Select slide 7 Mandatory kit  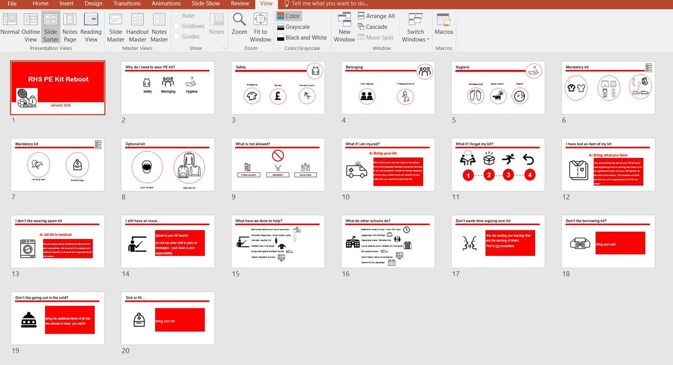(58, 165)
